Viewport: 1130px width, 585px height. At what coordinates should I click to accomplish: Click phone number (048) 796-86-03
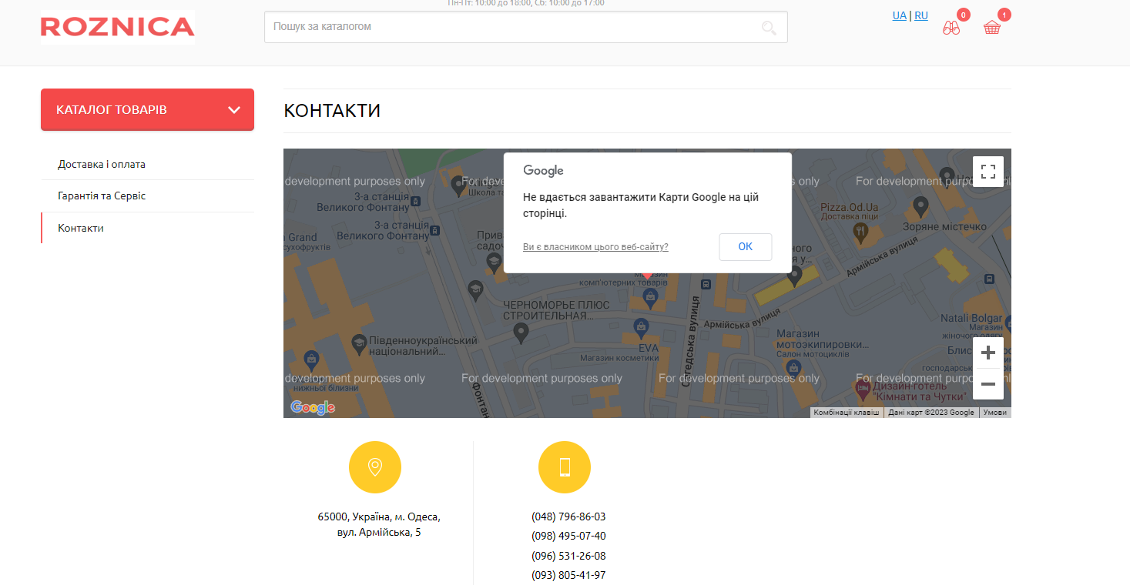point(568,516)
